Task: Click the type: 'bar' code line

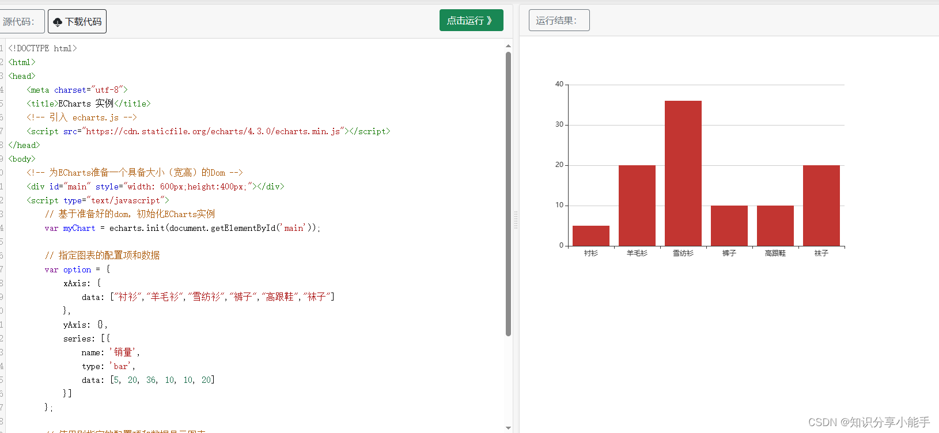Action: click(108, 366)
